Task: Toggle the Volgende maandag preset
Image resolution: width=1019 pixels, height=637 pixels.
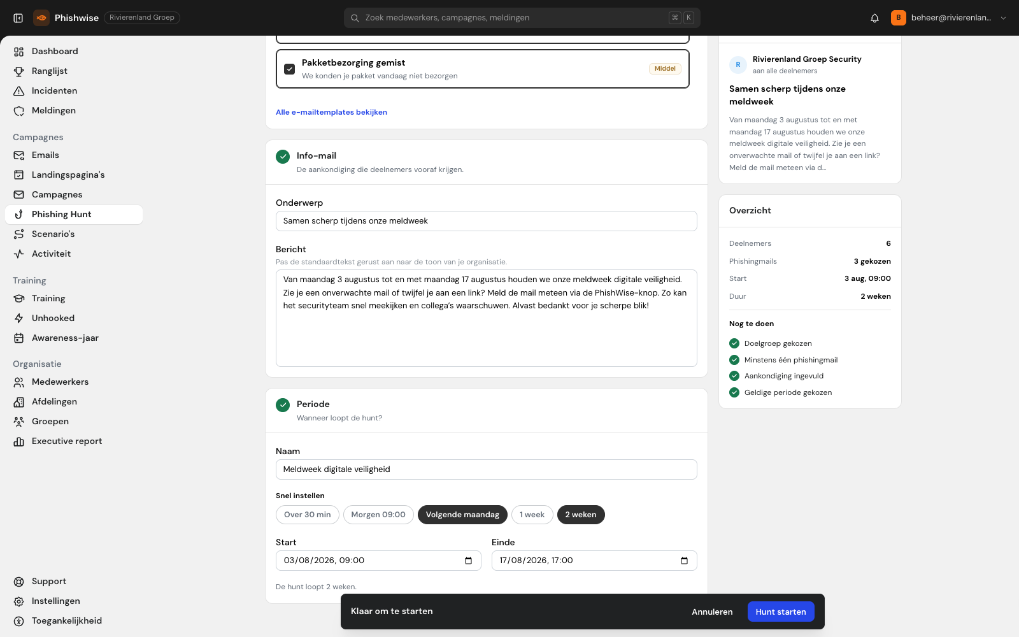Action: pos(462,515)
